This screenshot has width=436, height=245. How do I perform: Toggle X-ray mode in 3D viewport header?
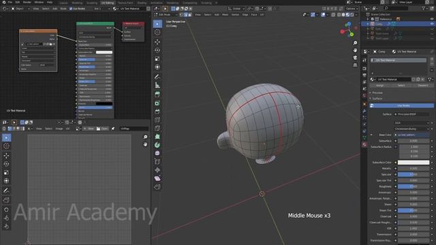333,14
